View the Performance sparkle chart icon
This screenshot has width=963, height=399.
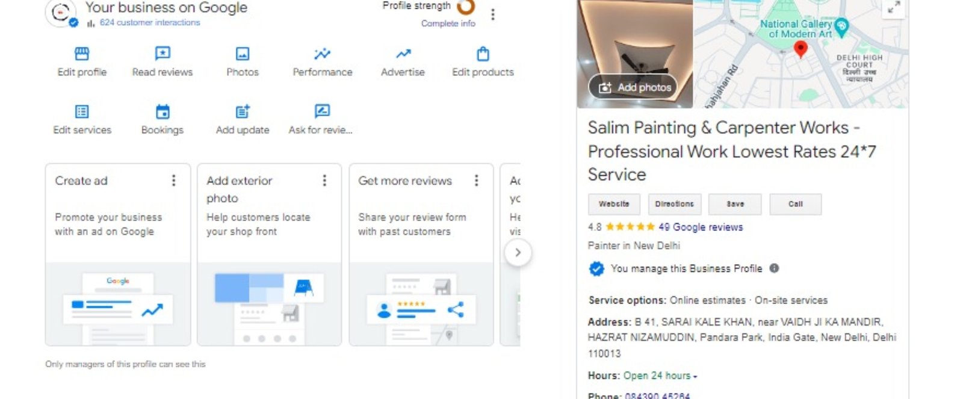(x=323, y=54)
